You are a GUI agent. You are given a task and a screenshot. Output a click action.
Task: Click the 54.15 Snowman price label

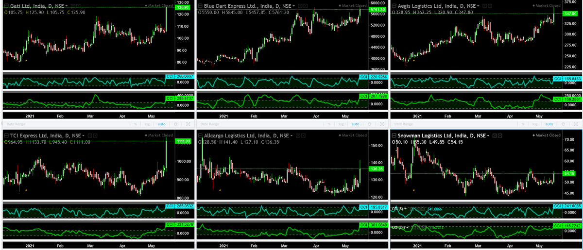[570, 173]
